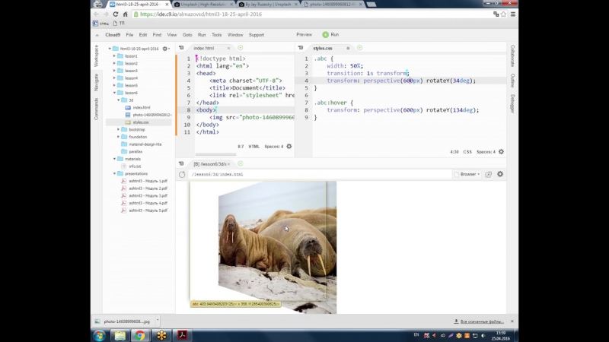This screenshot has height=342, width=609.
Task: Open preview settings gear icon
Action: pos(500,174)
